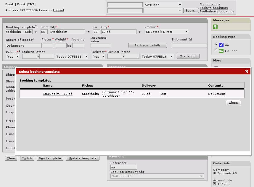254x187 pixels.
Task: Click the arrow icon after From City Stockholm
Action: (x=88, y=32)
